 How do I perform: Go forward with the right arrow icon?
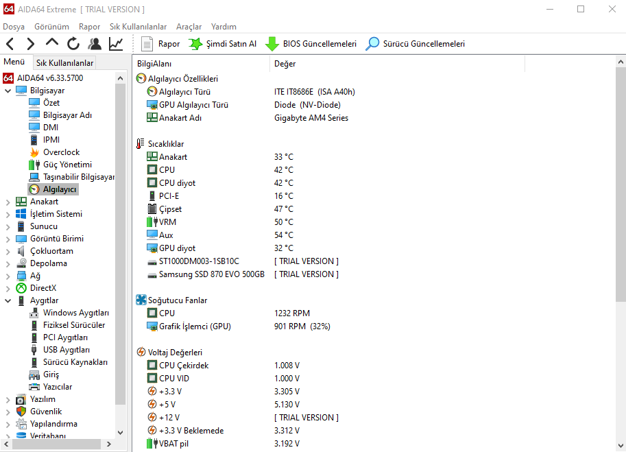pyautogui.click(x=30, y=43)
